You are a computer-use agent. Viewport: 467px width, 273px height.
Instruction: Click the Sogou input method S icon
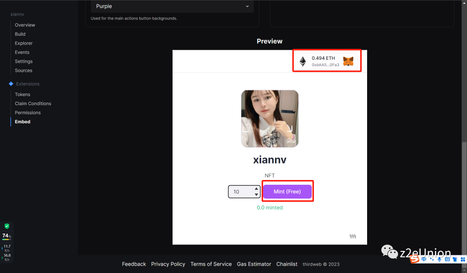click(415, 259)
